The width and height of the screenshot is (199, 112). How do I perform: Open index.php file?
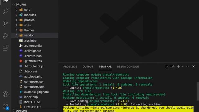(x=31, y=97)
